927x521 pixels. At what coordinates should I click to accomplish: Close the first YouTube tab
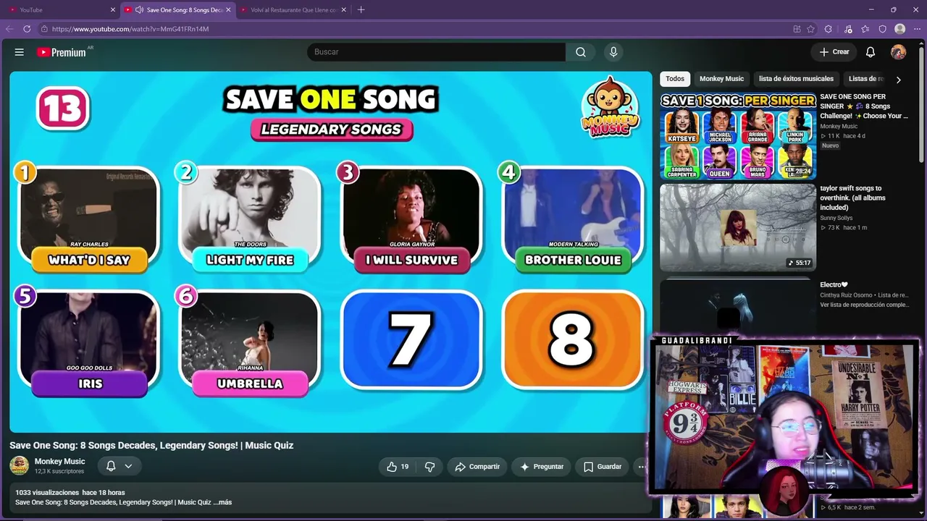tap(113, 10)
